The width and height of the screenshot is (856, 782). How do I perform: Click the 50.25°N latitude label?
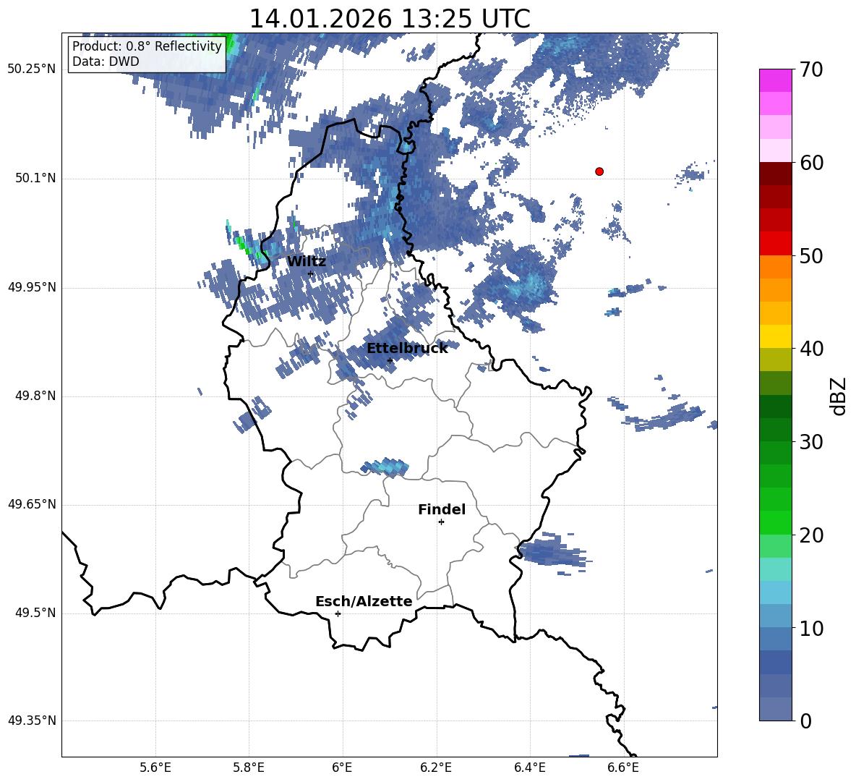point(32,69)
